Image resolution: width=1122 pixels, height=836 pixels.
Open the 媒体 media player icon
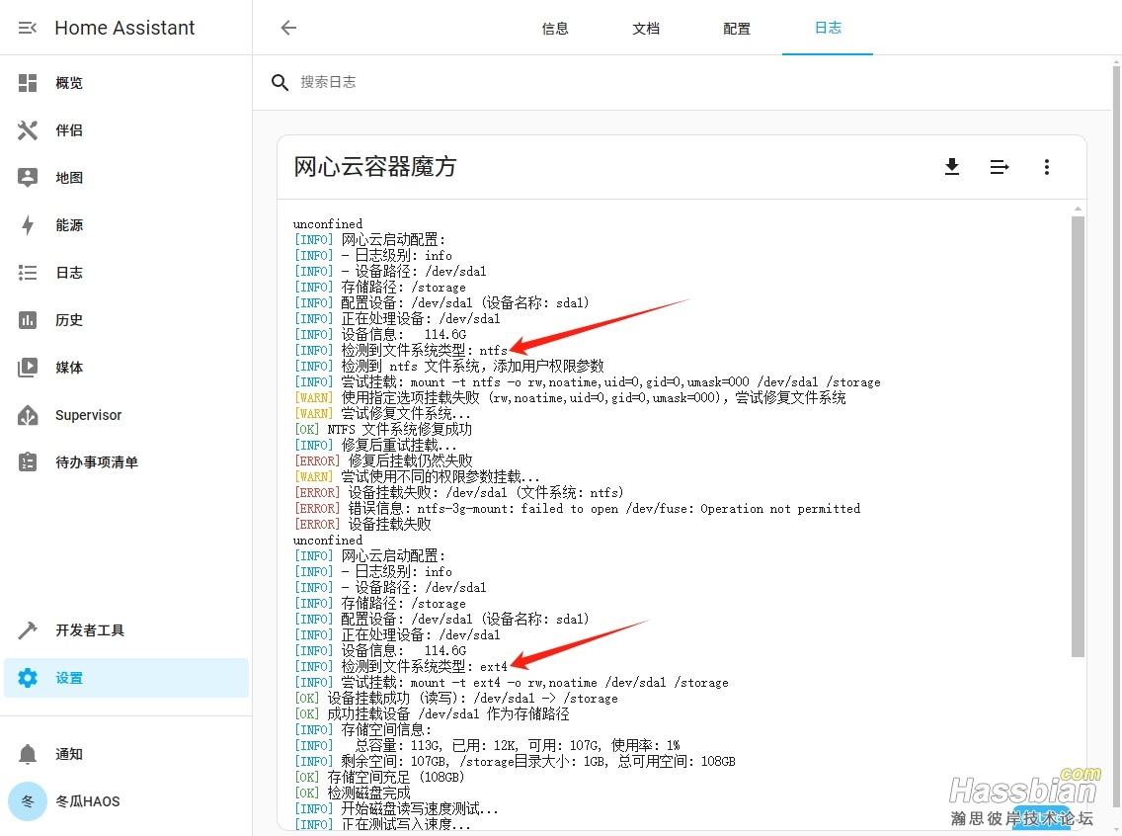click(x=28, y=368)
